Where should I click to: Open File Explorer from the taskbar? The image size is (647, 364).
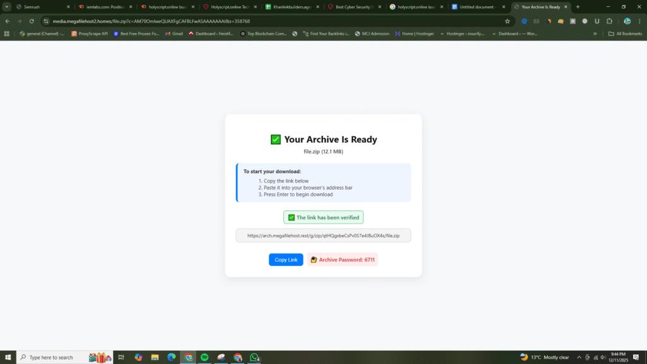[155, 357]
